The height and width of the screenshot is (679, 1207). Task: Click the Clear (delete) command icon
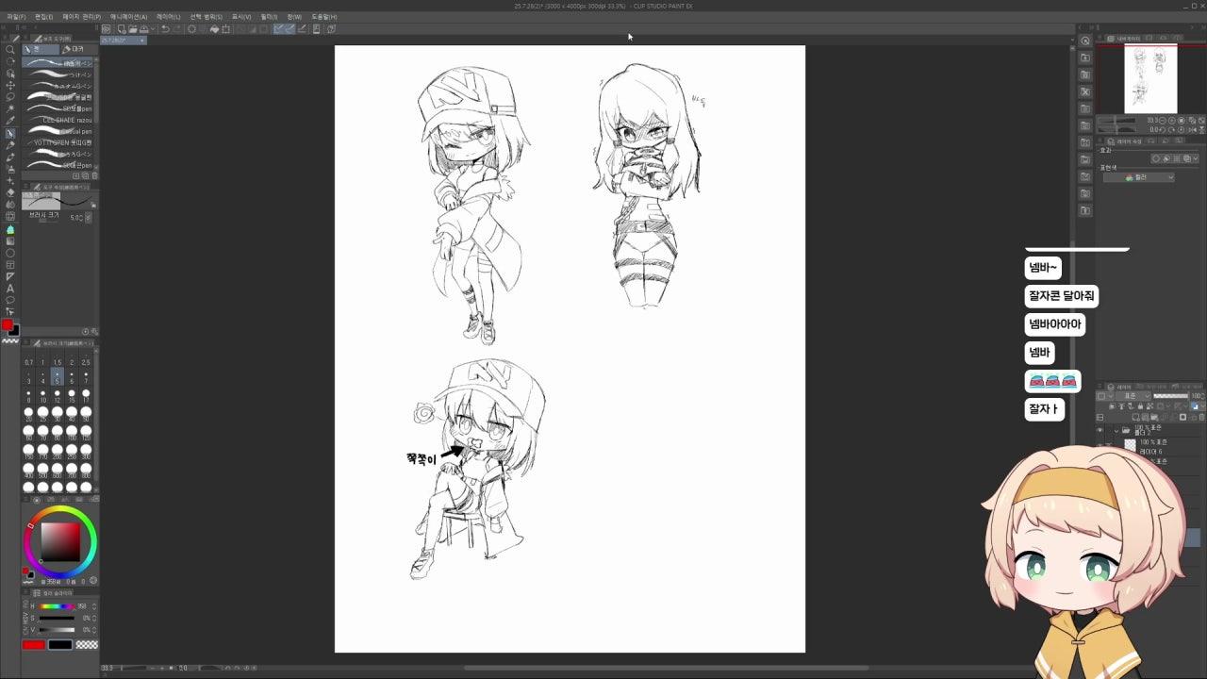191,28
